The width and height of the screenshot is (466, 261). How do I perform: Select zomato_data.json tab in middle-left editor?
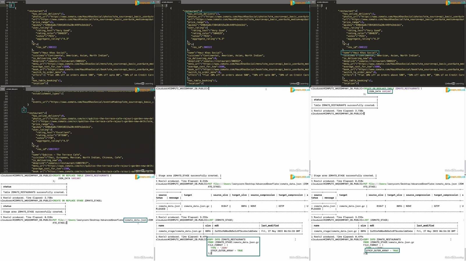coord(12,89)
